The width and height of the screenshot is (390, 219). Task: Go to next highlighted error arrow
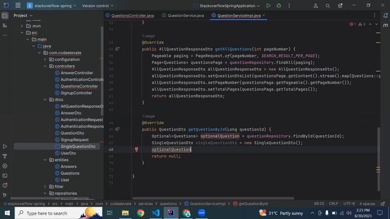pos(377,24)
